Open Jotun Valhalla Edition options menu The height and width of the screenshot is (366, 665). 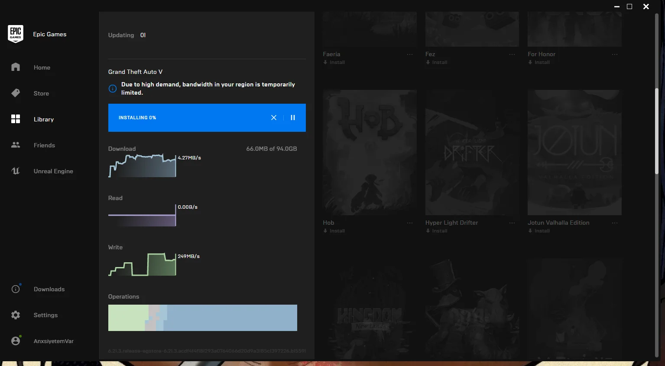click(x=615, y=223)
